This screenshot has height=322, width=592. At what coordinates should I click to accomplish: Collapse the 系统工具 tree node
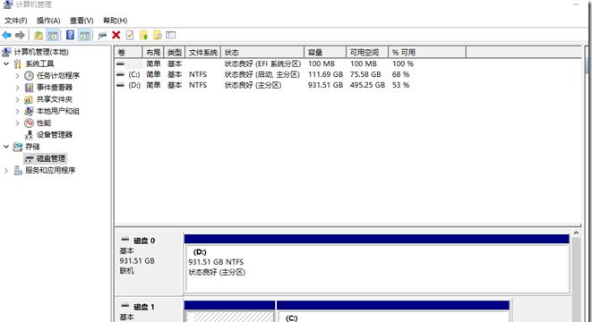tap(6, 64)
